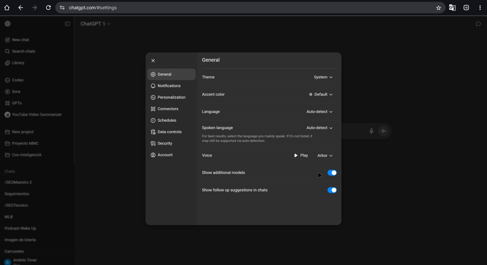Open the Accent color Default dropdown
The width and height of the screenshot is (487, 265).
[321, 94]
